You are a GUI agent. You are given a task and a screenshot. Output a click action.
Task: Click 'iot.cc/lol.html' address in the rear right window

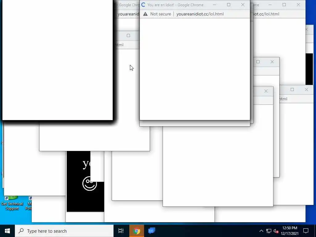pos(266,14)
